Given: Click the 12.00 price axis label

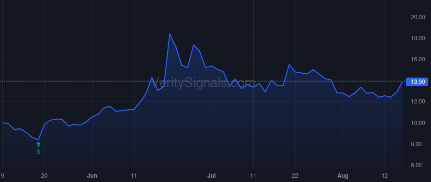Looking at the screenshot, I should [418, 102].
